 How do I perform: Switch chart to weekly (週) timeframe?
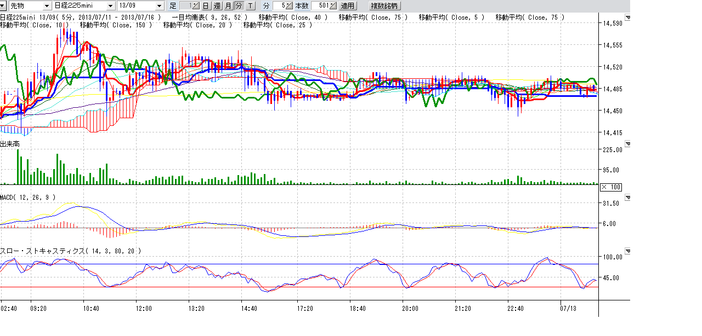(217, 5)
